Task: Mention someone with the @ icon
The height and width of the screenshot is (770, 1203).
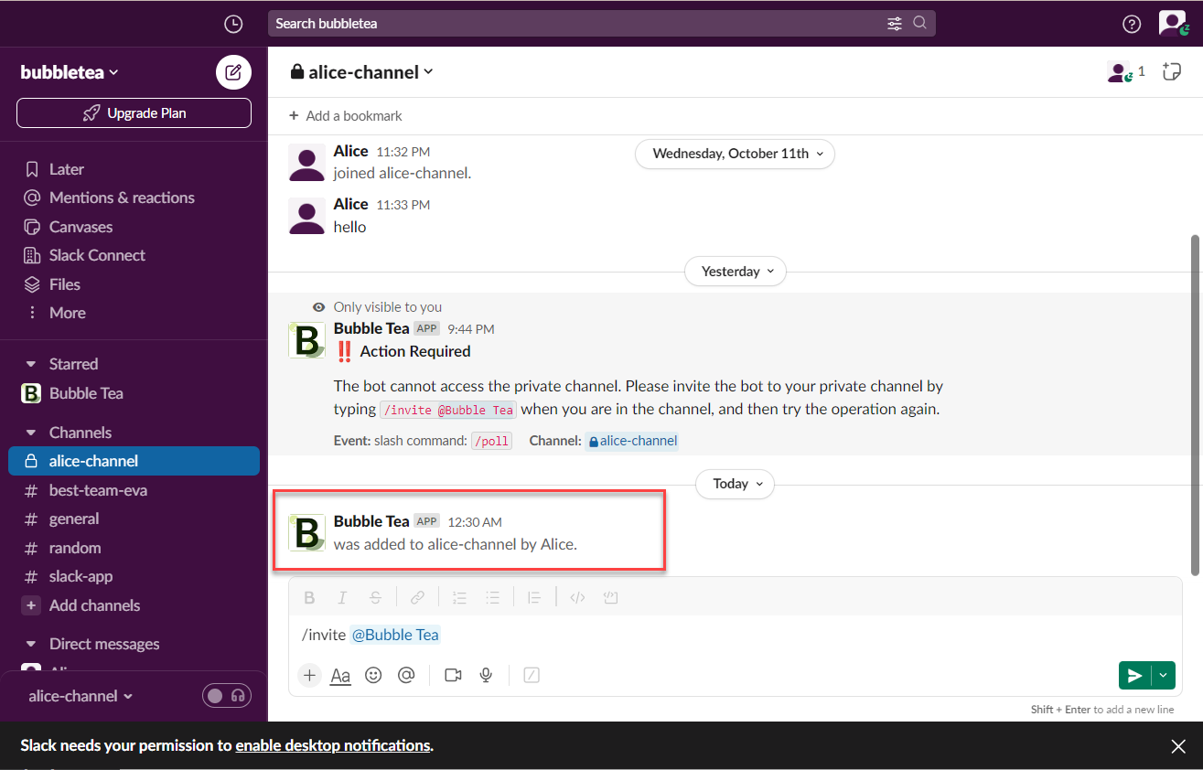Action: (406, 675)
